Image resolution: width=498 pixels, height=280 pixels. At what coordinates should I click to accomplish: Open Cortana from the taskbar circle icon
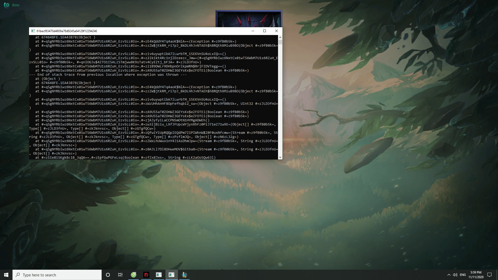coord(108,275)
